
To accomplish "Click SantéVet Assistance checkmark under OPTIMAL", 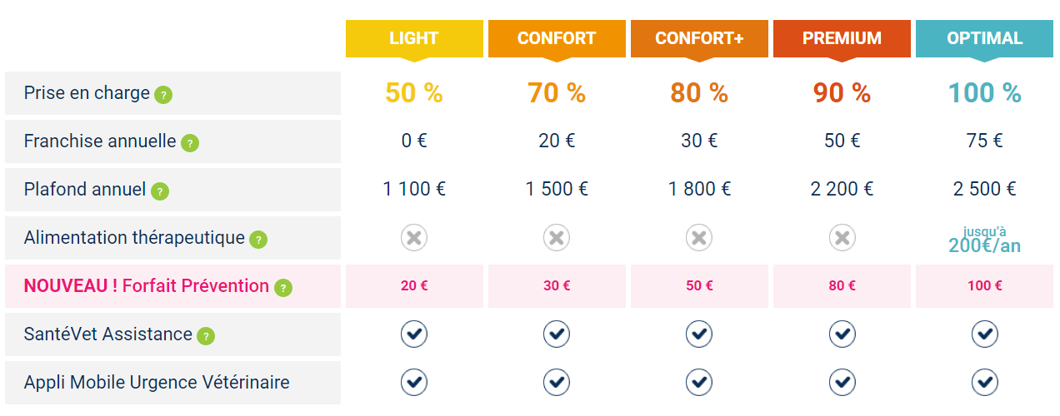I will click(x=985, y=334).
